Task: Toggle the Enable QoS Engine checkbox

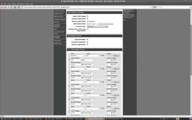Action: point(87,39)
